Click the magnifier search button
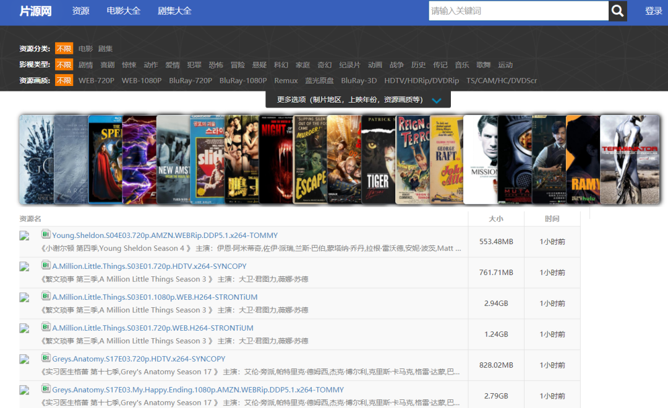Viewport: 668px width, 408px height. point(617,11)
